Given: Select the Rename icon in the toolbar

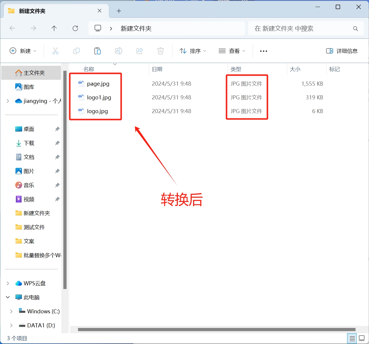Looking at the screenshot, I should coord(119,51).
